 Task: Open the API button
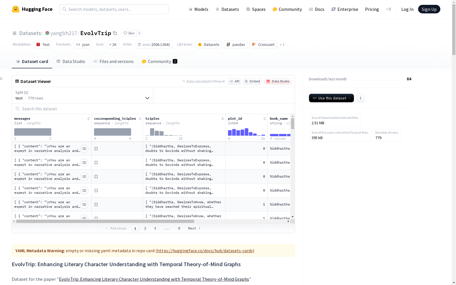(x=235, y=81)
